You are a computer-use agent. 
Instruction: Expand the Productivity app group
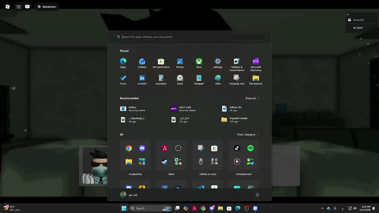coord(142,162)
